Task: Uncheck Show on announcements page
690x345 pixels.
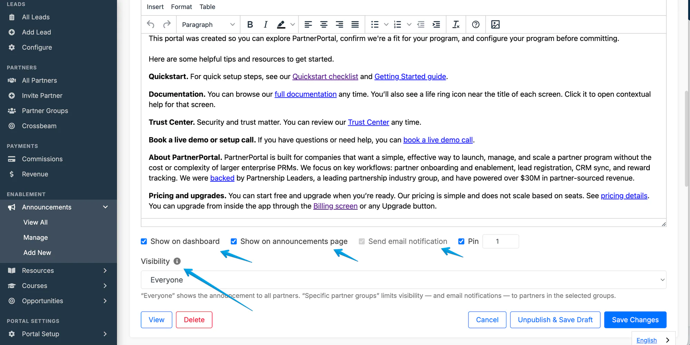Action: pos(234,241)
